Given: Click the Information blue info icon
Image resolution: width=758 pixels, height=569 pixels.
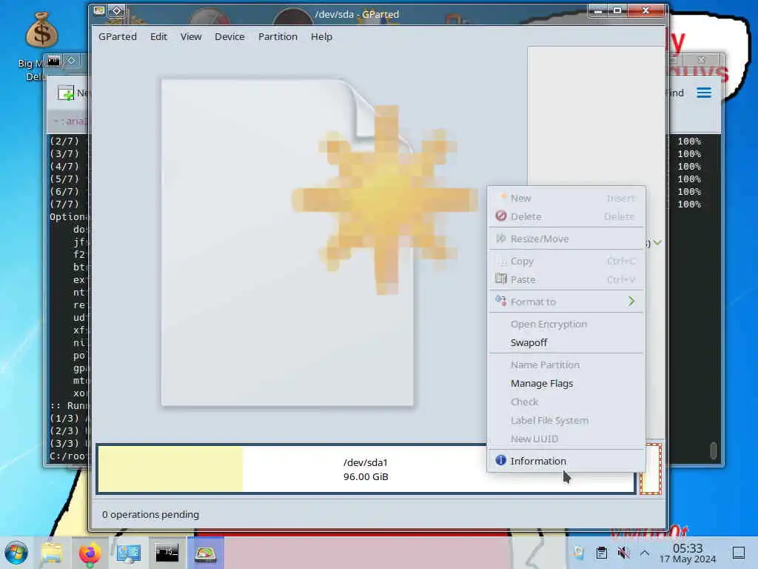Looking at the screenshot, I should pyautogui.click(x=500, y=460).
